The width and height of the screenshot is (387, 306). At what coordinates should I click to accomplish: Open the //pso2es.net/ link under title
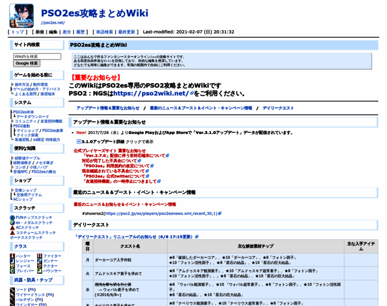pyautogui.click(x=53, y=23)
